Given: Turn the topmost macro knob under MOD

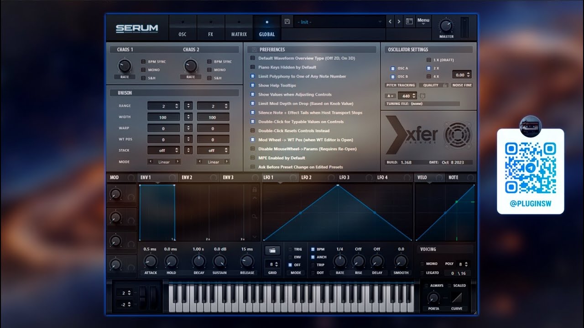Looking at the screenshot, I should (116, 195).
